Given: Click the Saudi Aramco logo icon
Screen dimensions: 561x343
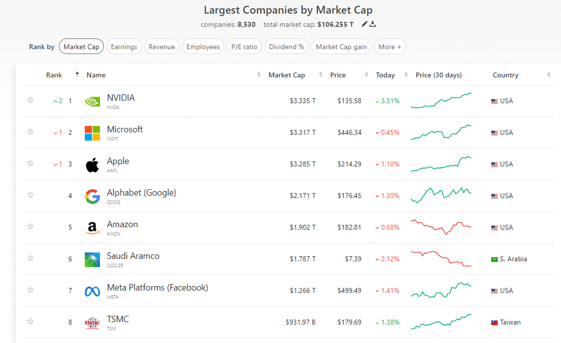Looking at the screenshot, I should click(x=92, y=259).
